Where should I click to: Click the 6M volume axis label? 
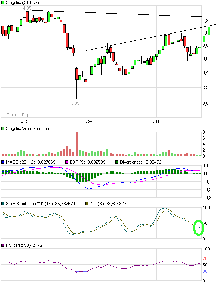pos(206,138)
